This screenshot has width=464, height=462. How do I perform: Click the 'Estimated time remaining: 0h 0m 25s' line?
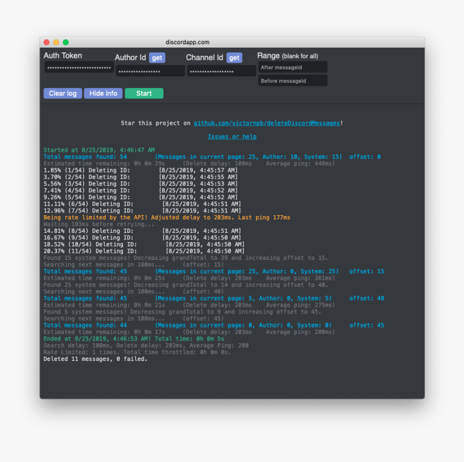click(189, 278)
